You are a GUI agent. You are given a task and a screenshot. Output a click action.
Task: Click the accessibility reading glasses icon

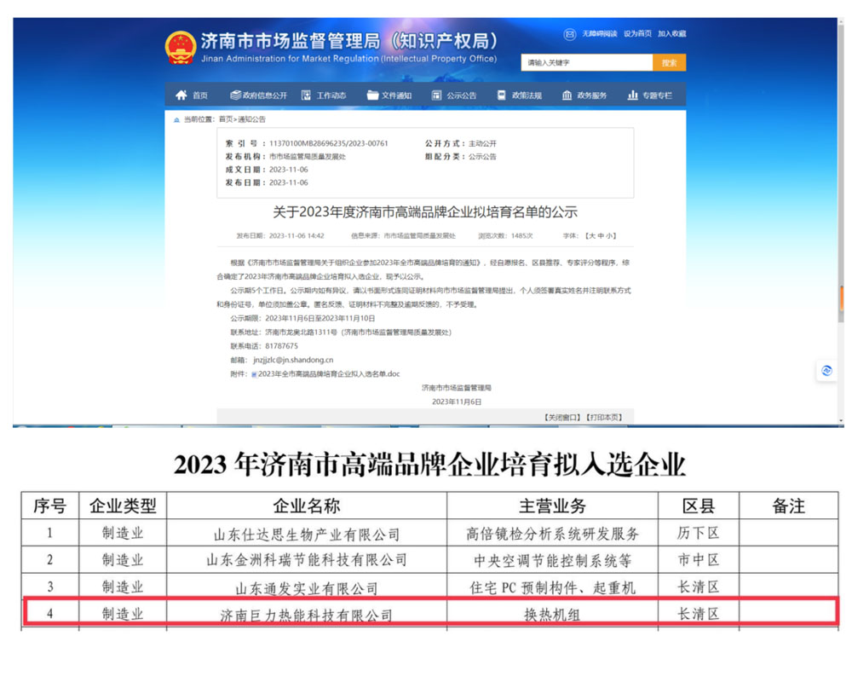[x=569, y=34]
